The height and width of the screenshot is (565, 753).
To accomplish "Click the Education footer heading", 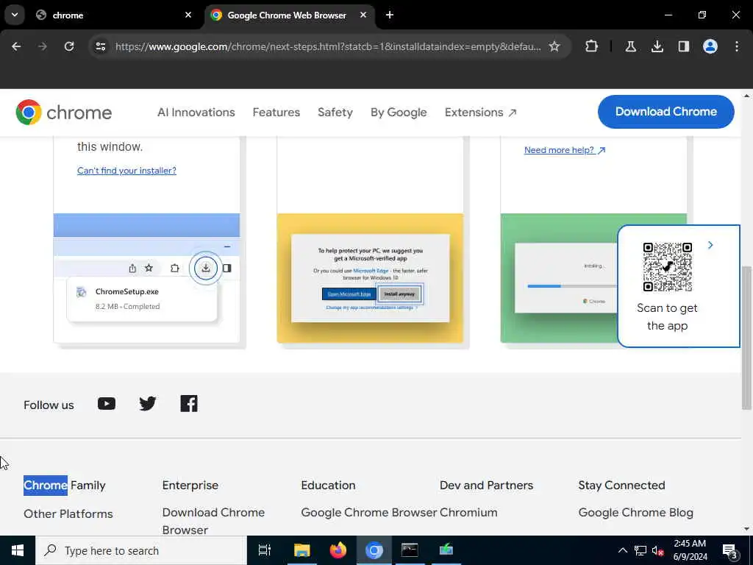I will (x=328, y=486).
